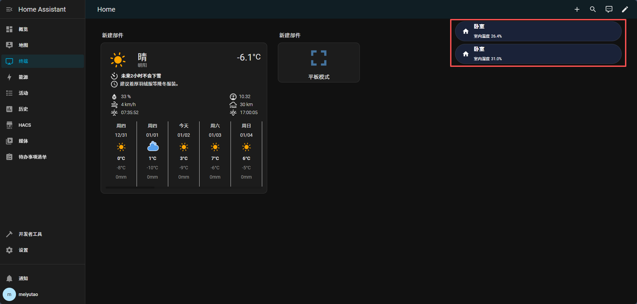
Task: Open 媒体 media in sidebar
Action: click(23, 141)
